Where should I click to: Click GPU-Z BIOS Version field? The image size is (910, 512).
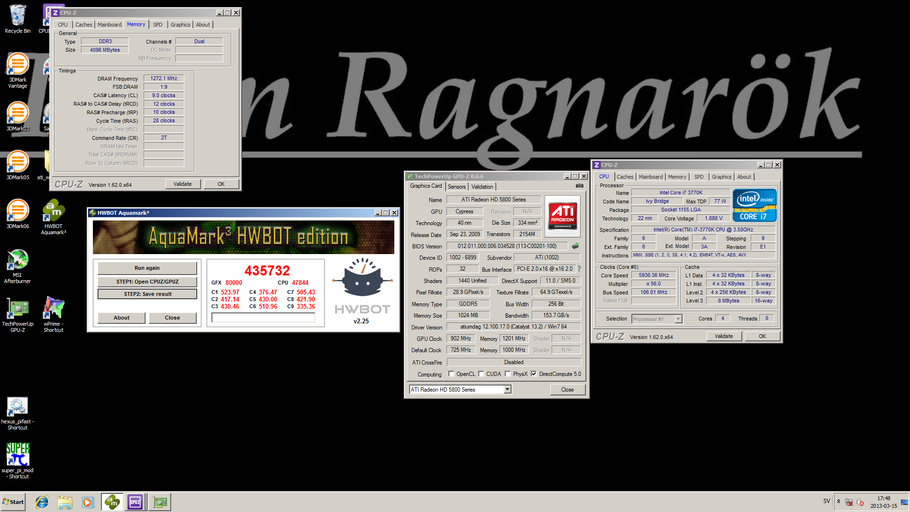coord(507,246)
